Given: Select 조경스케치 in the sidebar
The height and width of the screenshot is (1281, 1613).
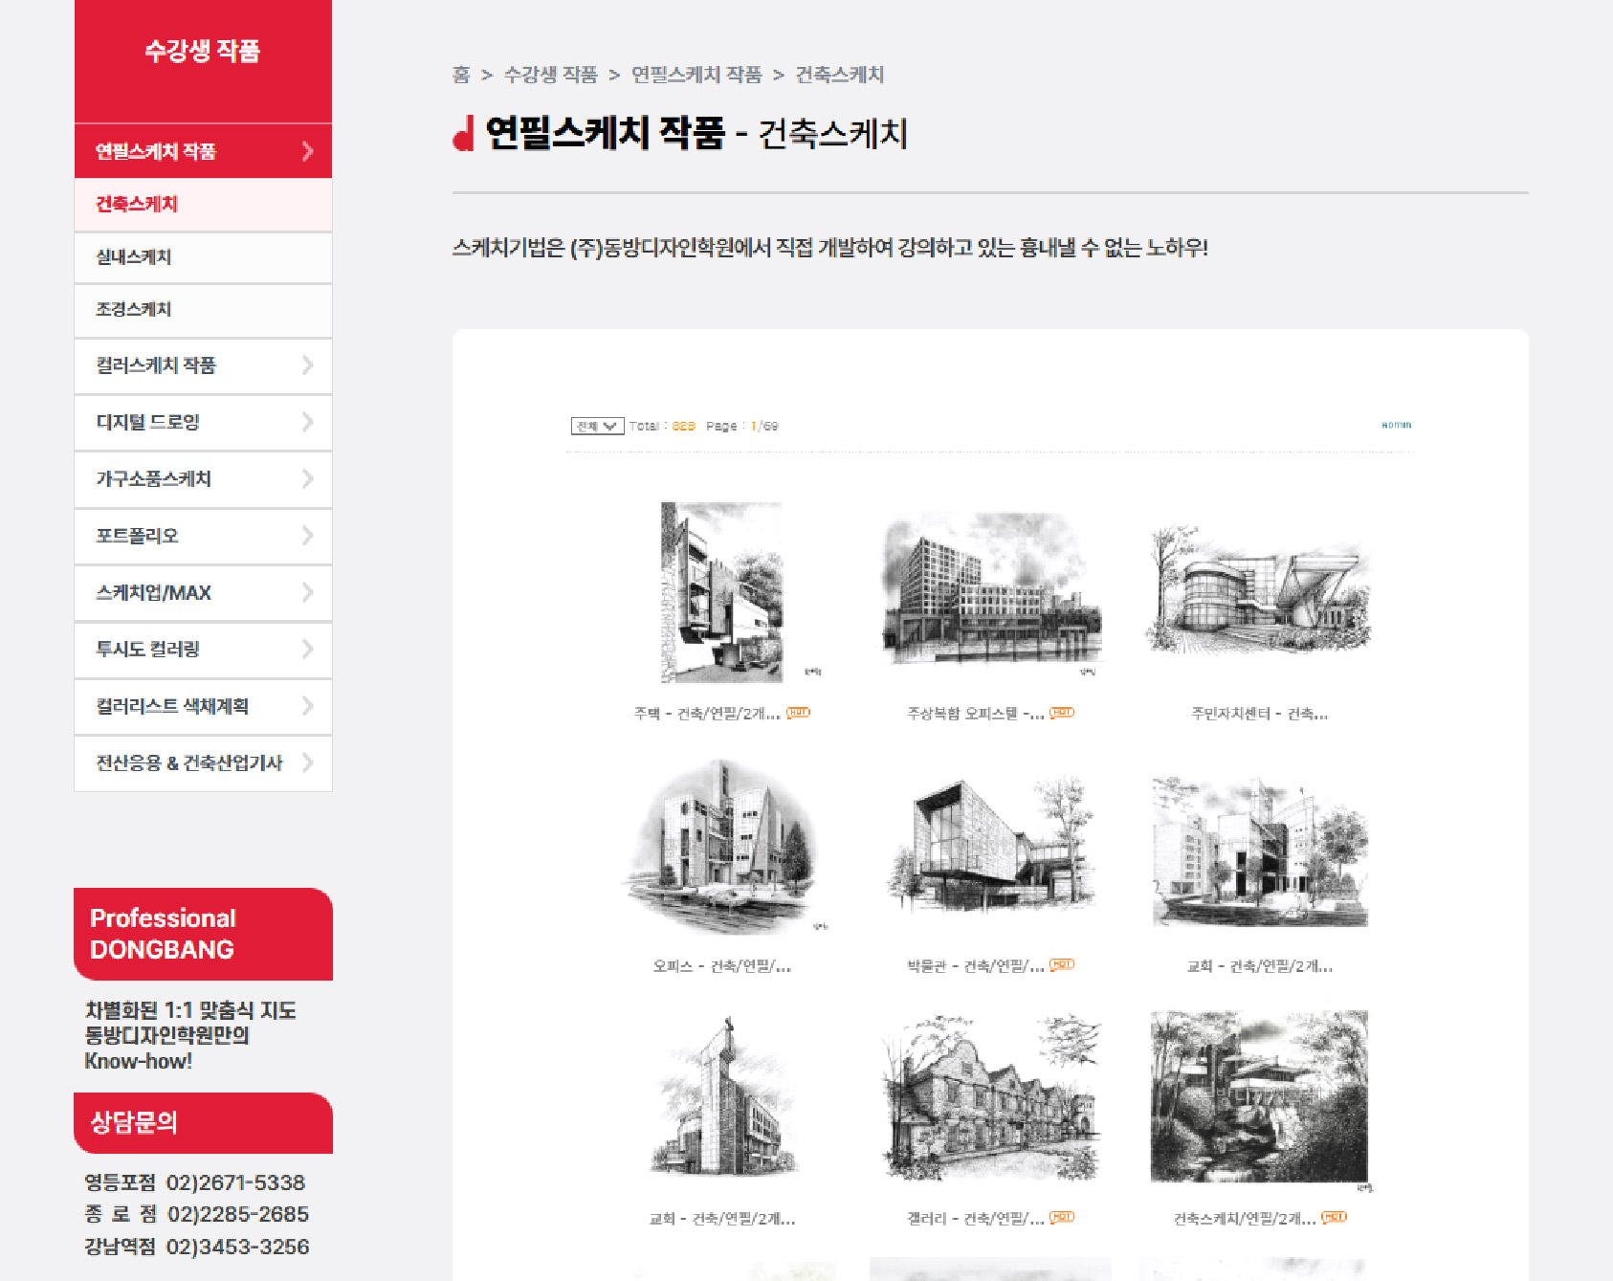Looking at the screenshot, I should [203, 310].
